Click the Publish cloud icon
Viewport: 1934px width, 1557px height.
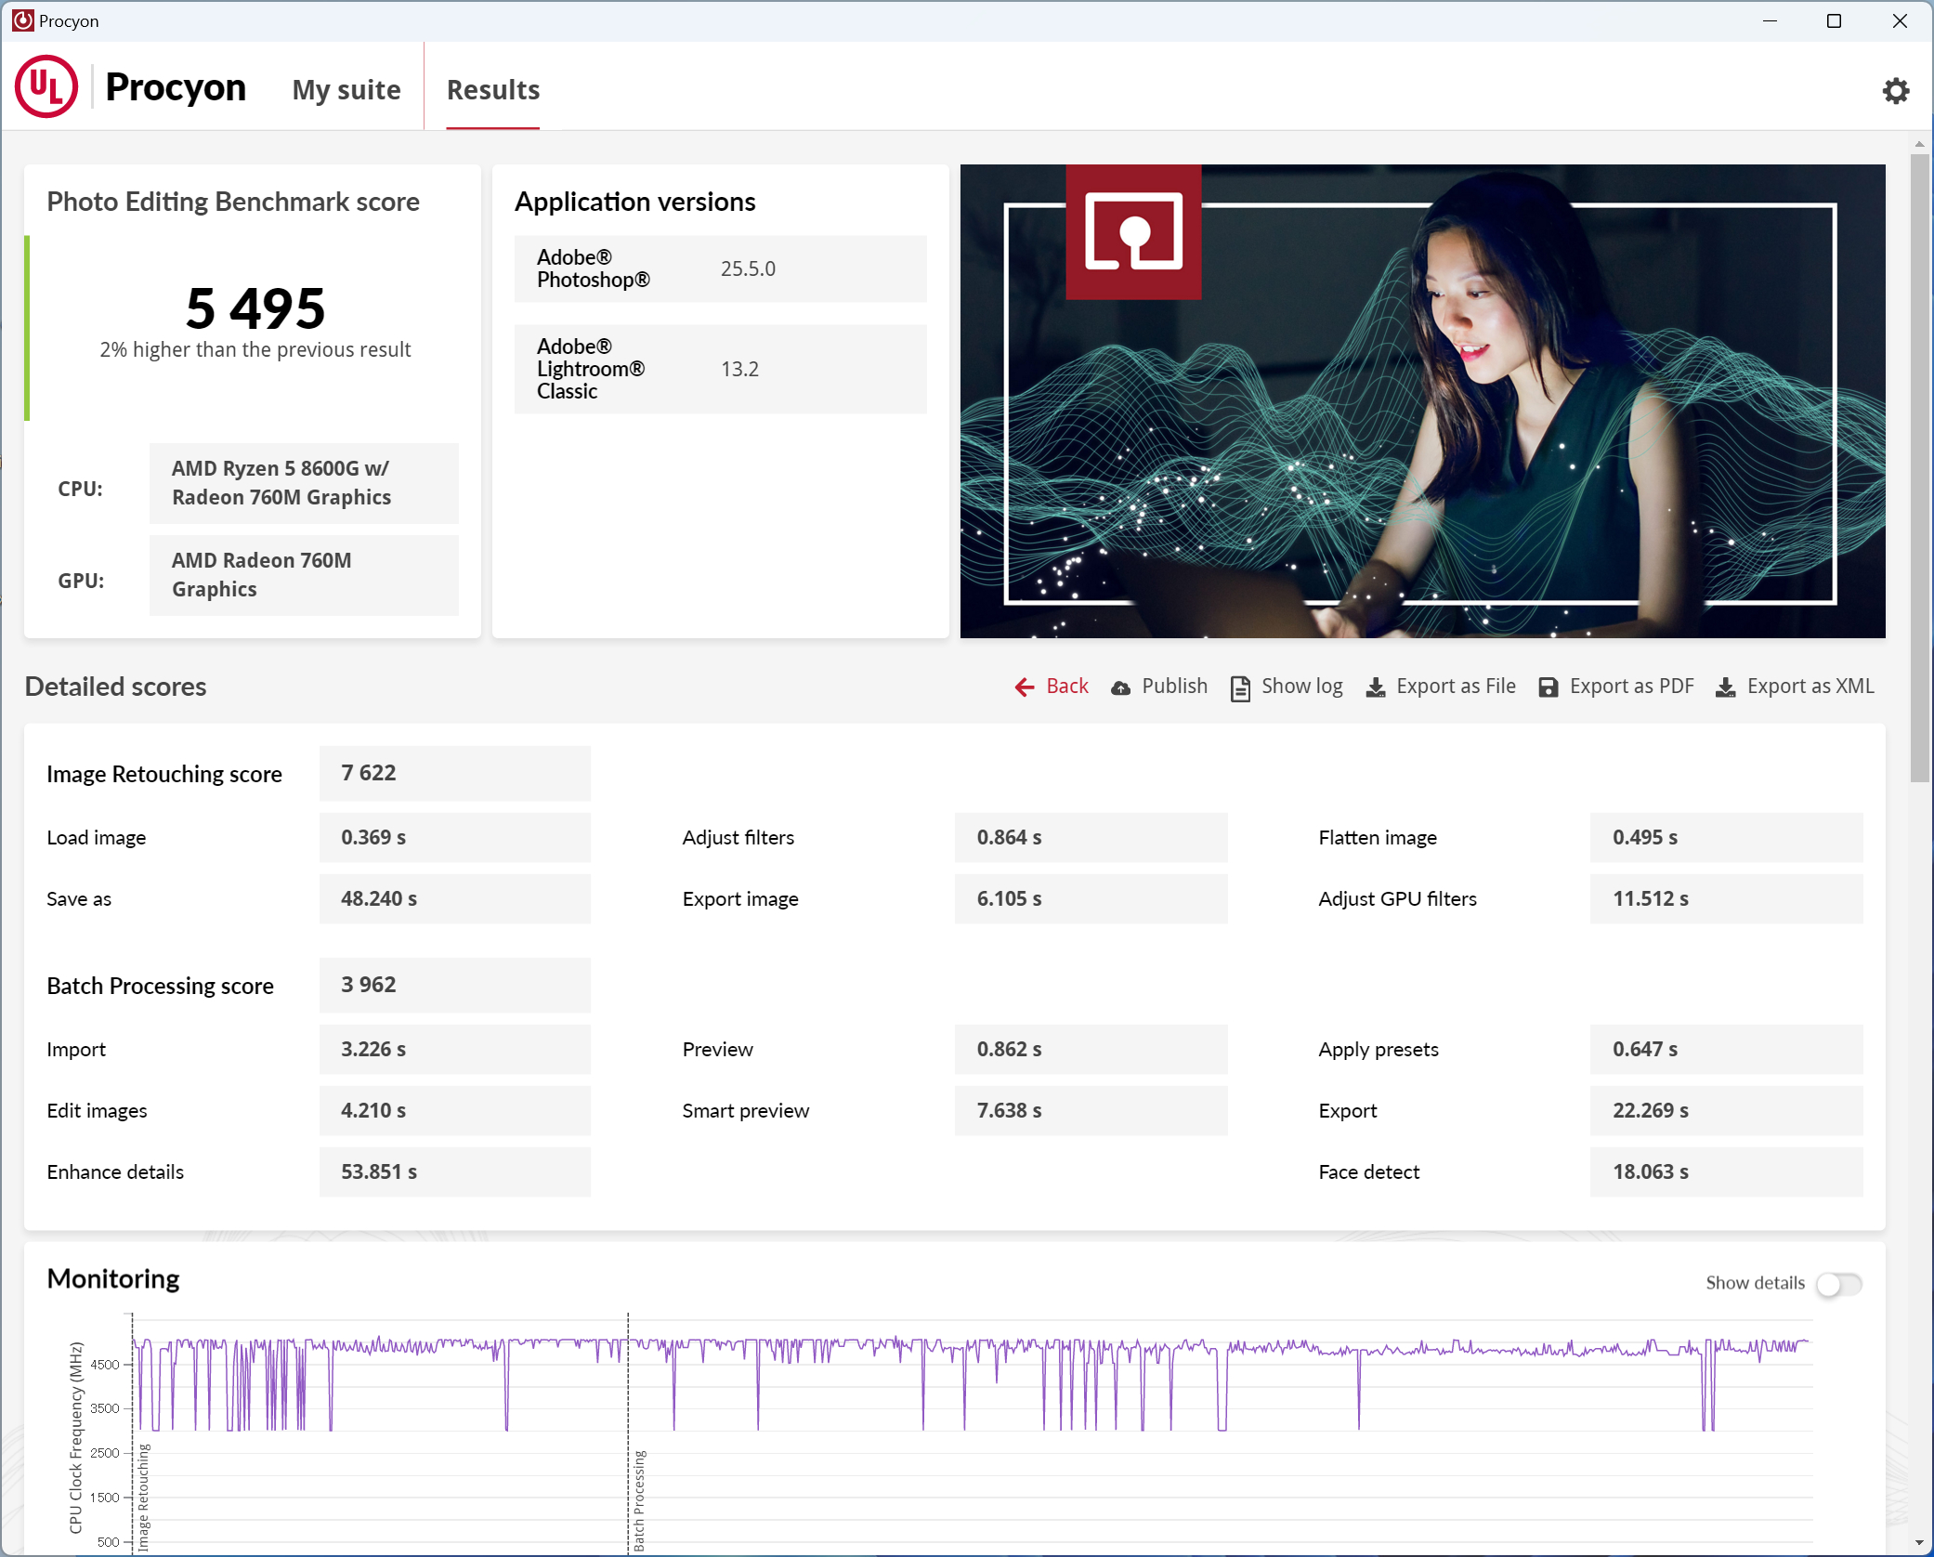point(1121,687)
